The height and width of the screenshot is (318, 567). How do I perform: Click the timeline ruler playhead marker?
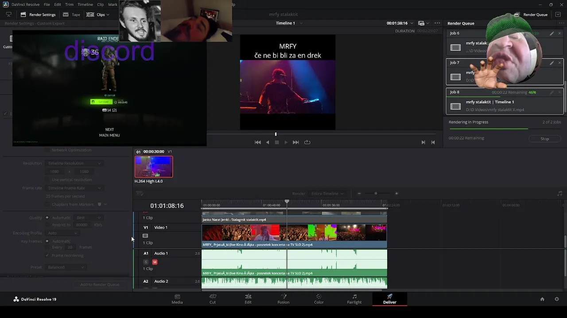[x=287, y=202]
